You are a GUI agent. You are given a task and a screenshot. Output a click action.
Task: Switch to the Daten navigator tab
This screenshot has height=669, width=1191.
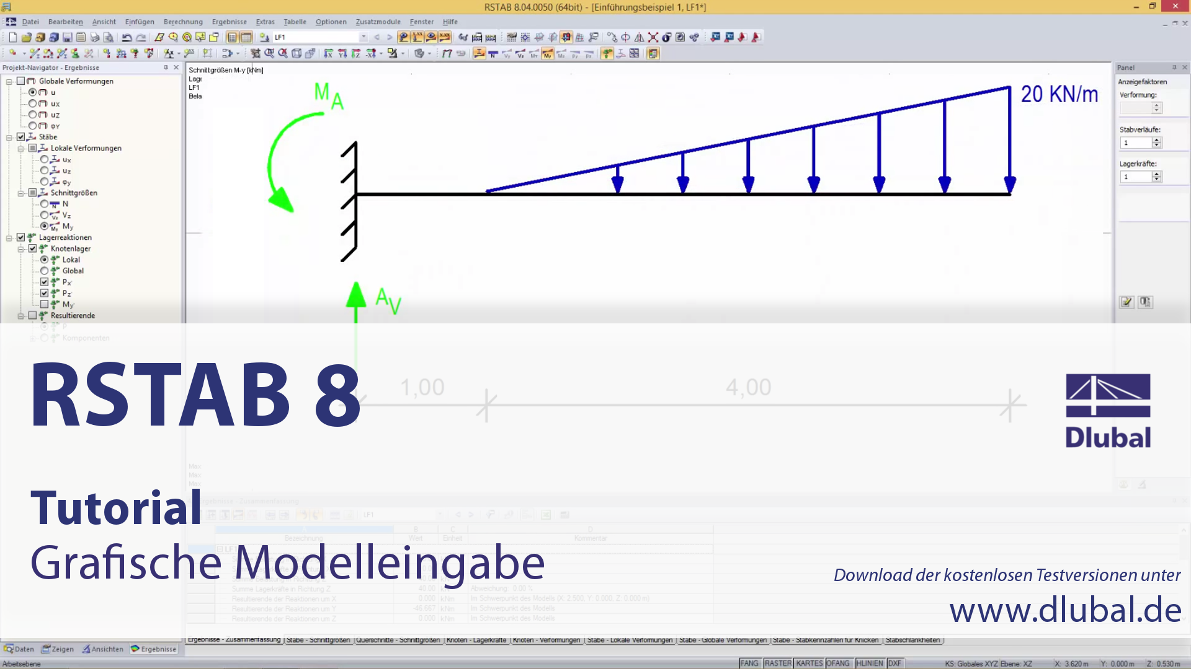tap(19, 649)
